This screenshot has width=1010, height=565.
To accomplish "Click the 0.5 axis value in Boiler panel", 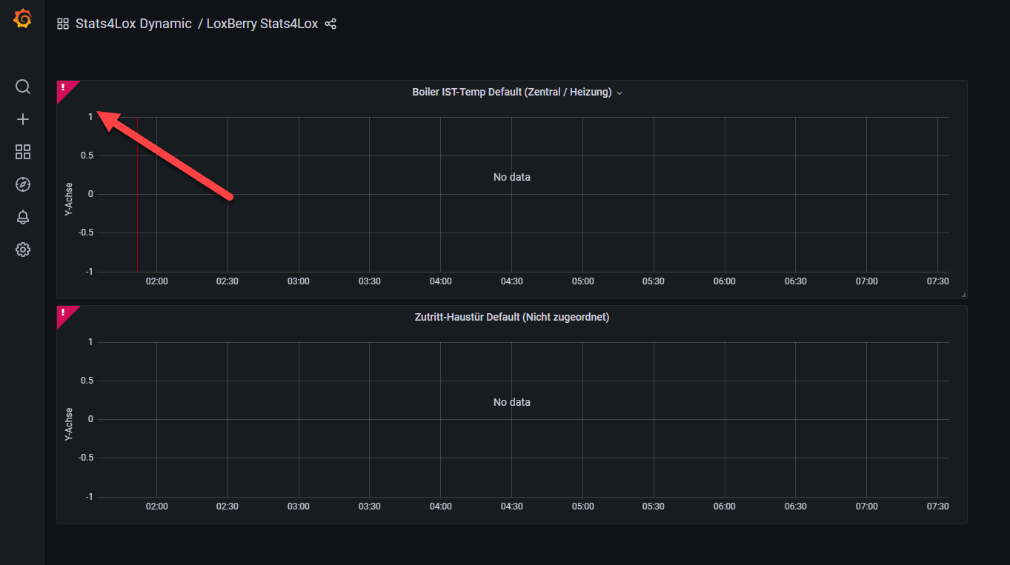I will click(x=87, y=156).
